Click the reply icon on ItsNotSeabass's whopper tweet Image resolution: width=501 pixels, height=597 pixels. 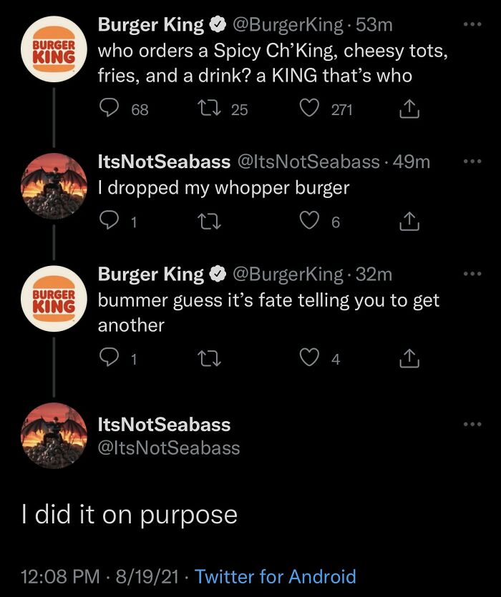coord(107,220)
